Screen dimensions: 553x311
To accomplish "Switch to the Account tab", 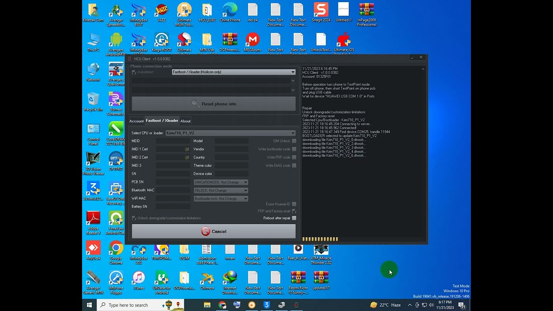I will (x=137, y=121).
